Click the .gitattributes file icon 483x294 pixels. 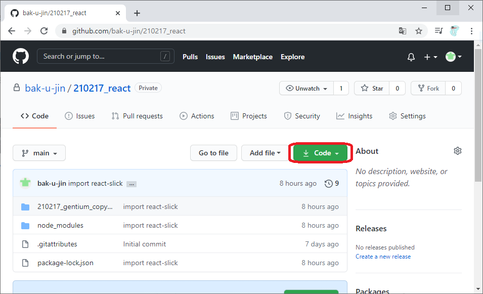tap(25, 244)
